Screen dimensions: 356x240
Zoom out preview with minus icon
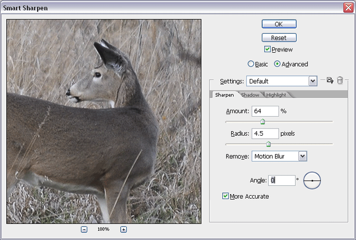(84, 230)
